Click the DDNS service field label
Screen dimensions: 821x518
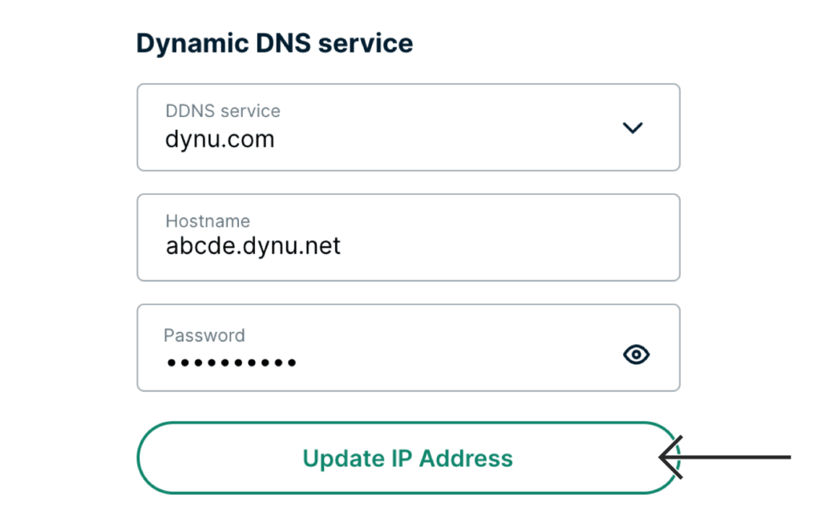[x=222, y=111]
